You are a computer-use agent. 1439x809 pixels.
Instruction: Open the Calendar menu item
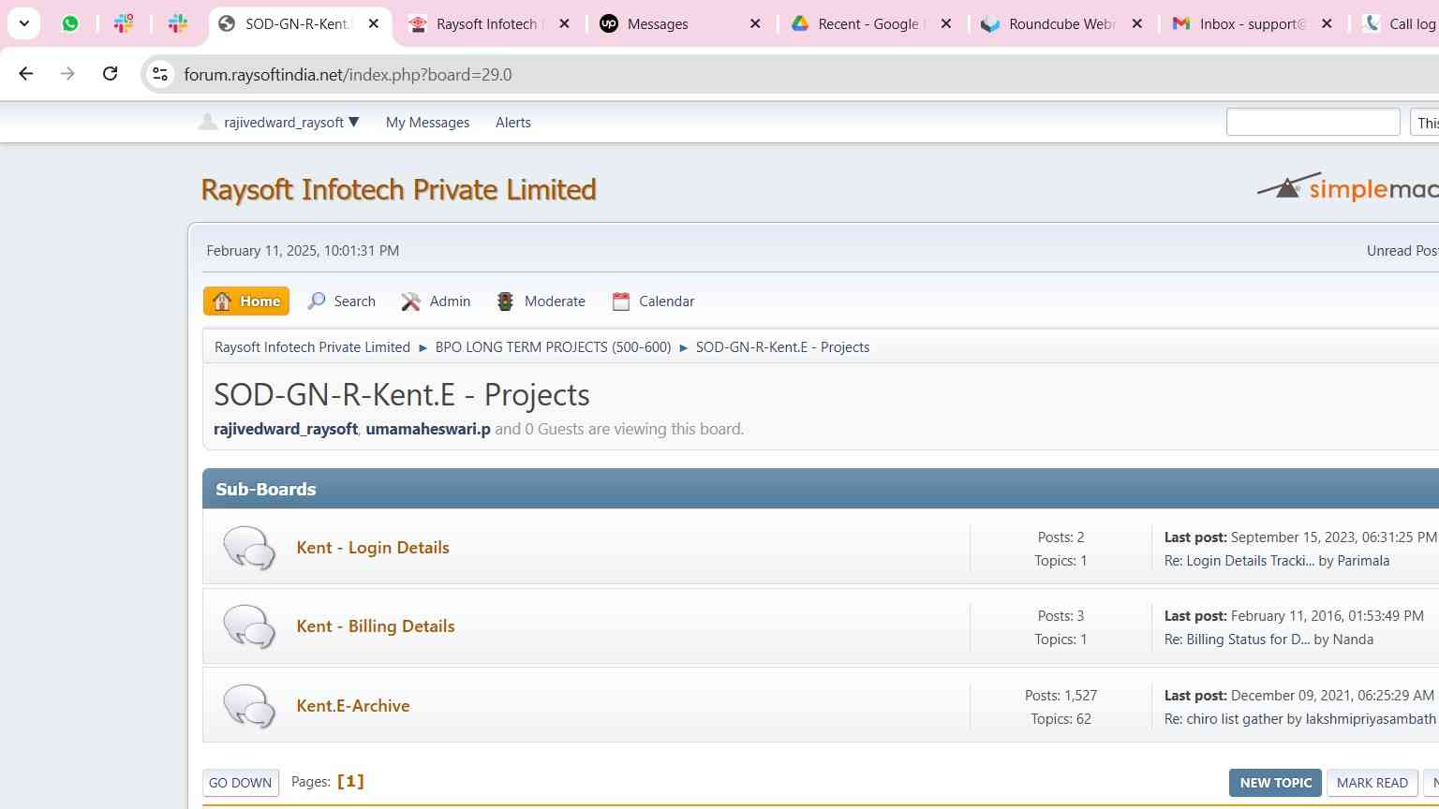coord(653,301)
